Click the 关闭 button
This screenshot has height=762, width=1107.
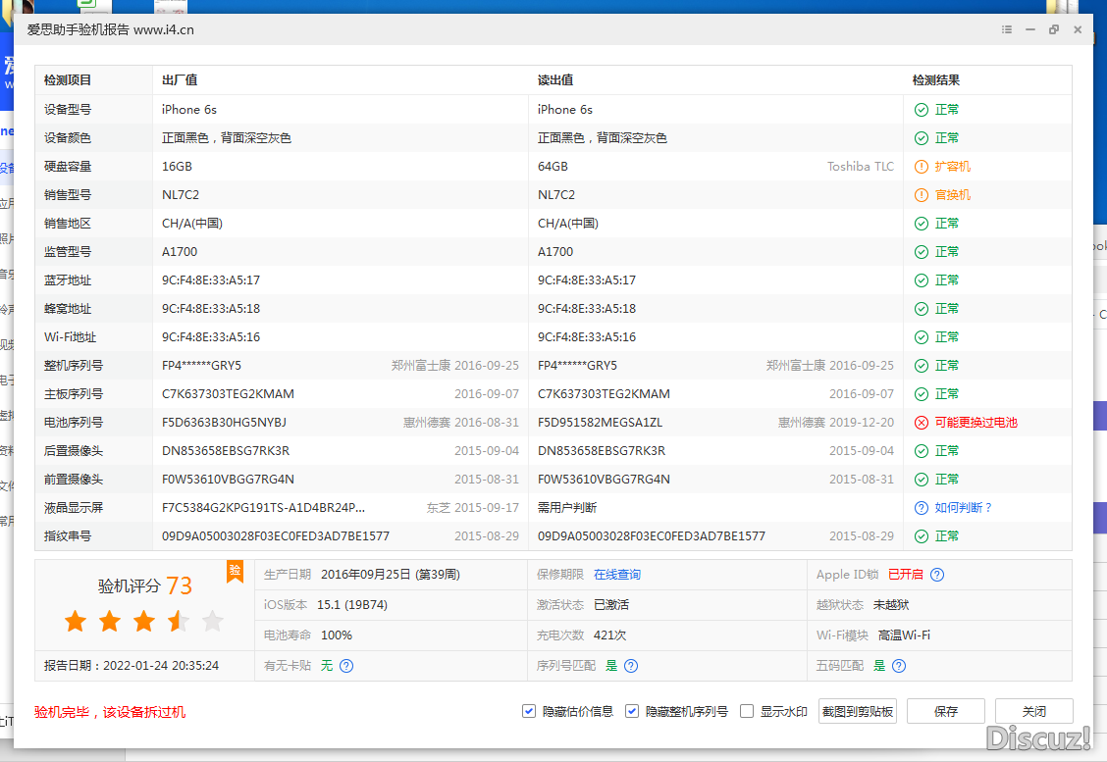(1033, 711)
